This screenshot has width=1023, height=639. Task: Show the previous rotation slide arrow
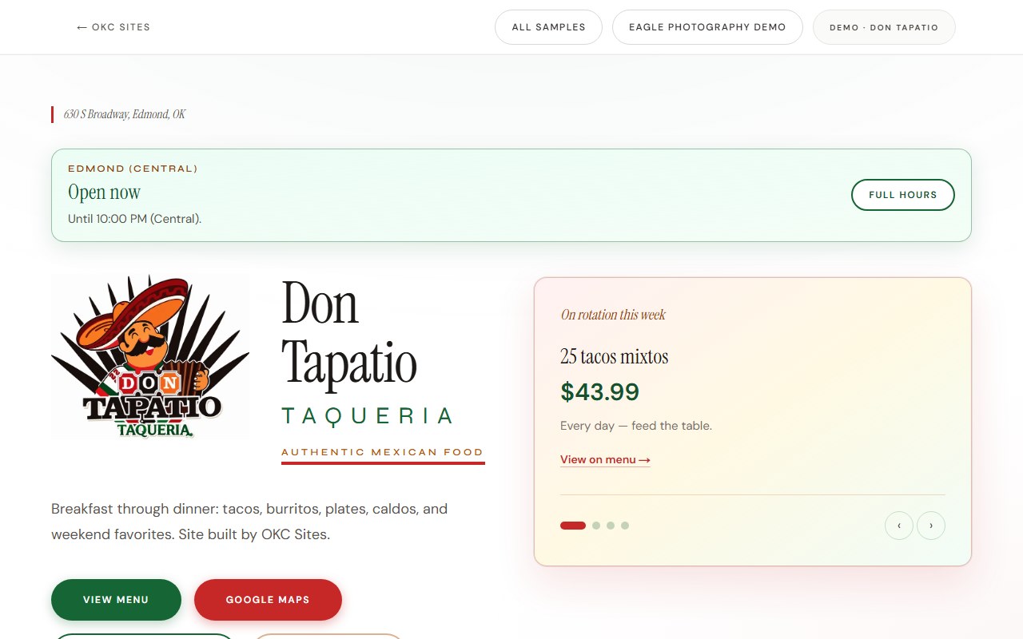pos(899,526)
